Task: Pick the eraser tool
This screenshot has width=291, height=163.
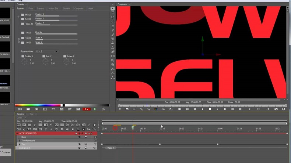Action: pos(113,52)
